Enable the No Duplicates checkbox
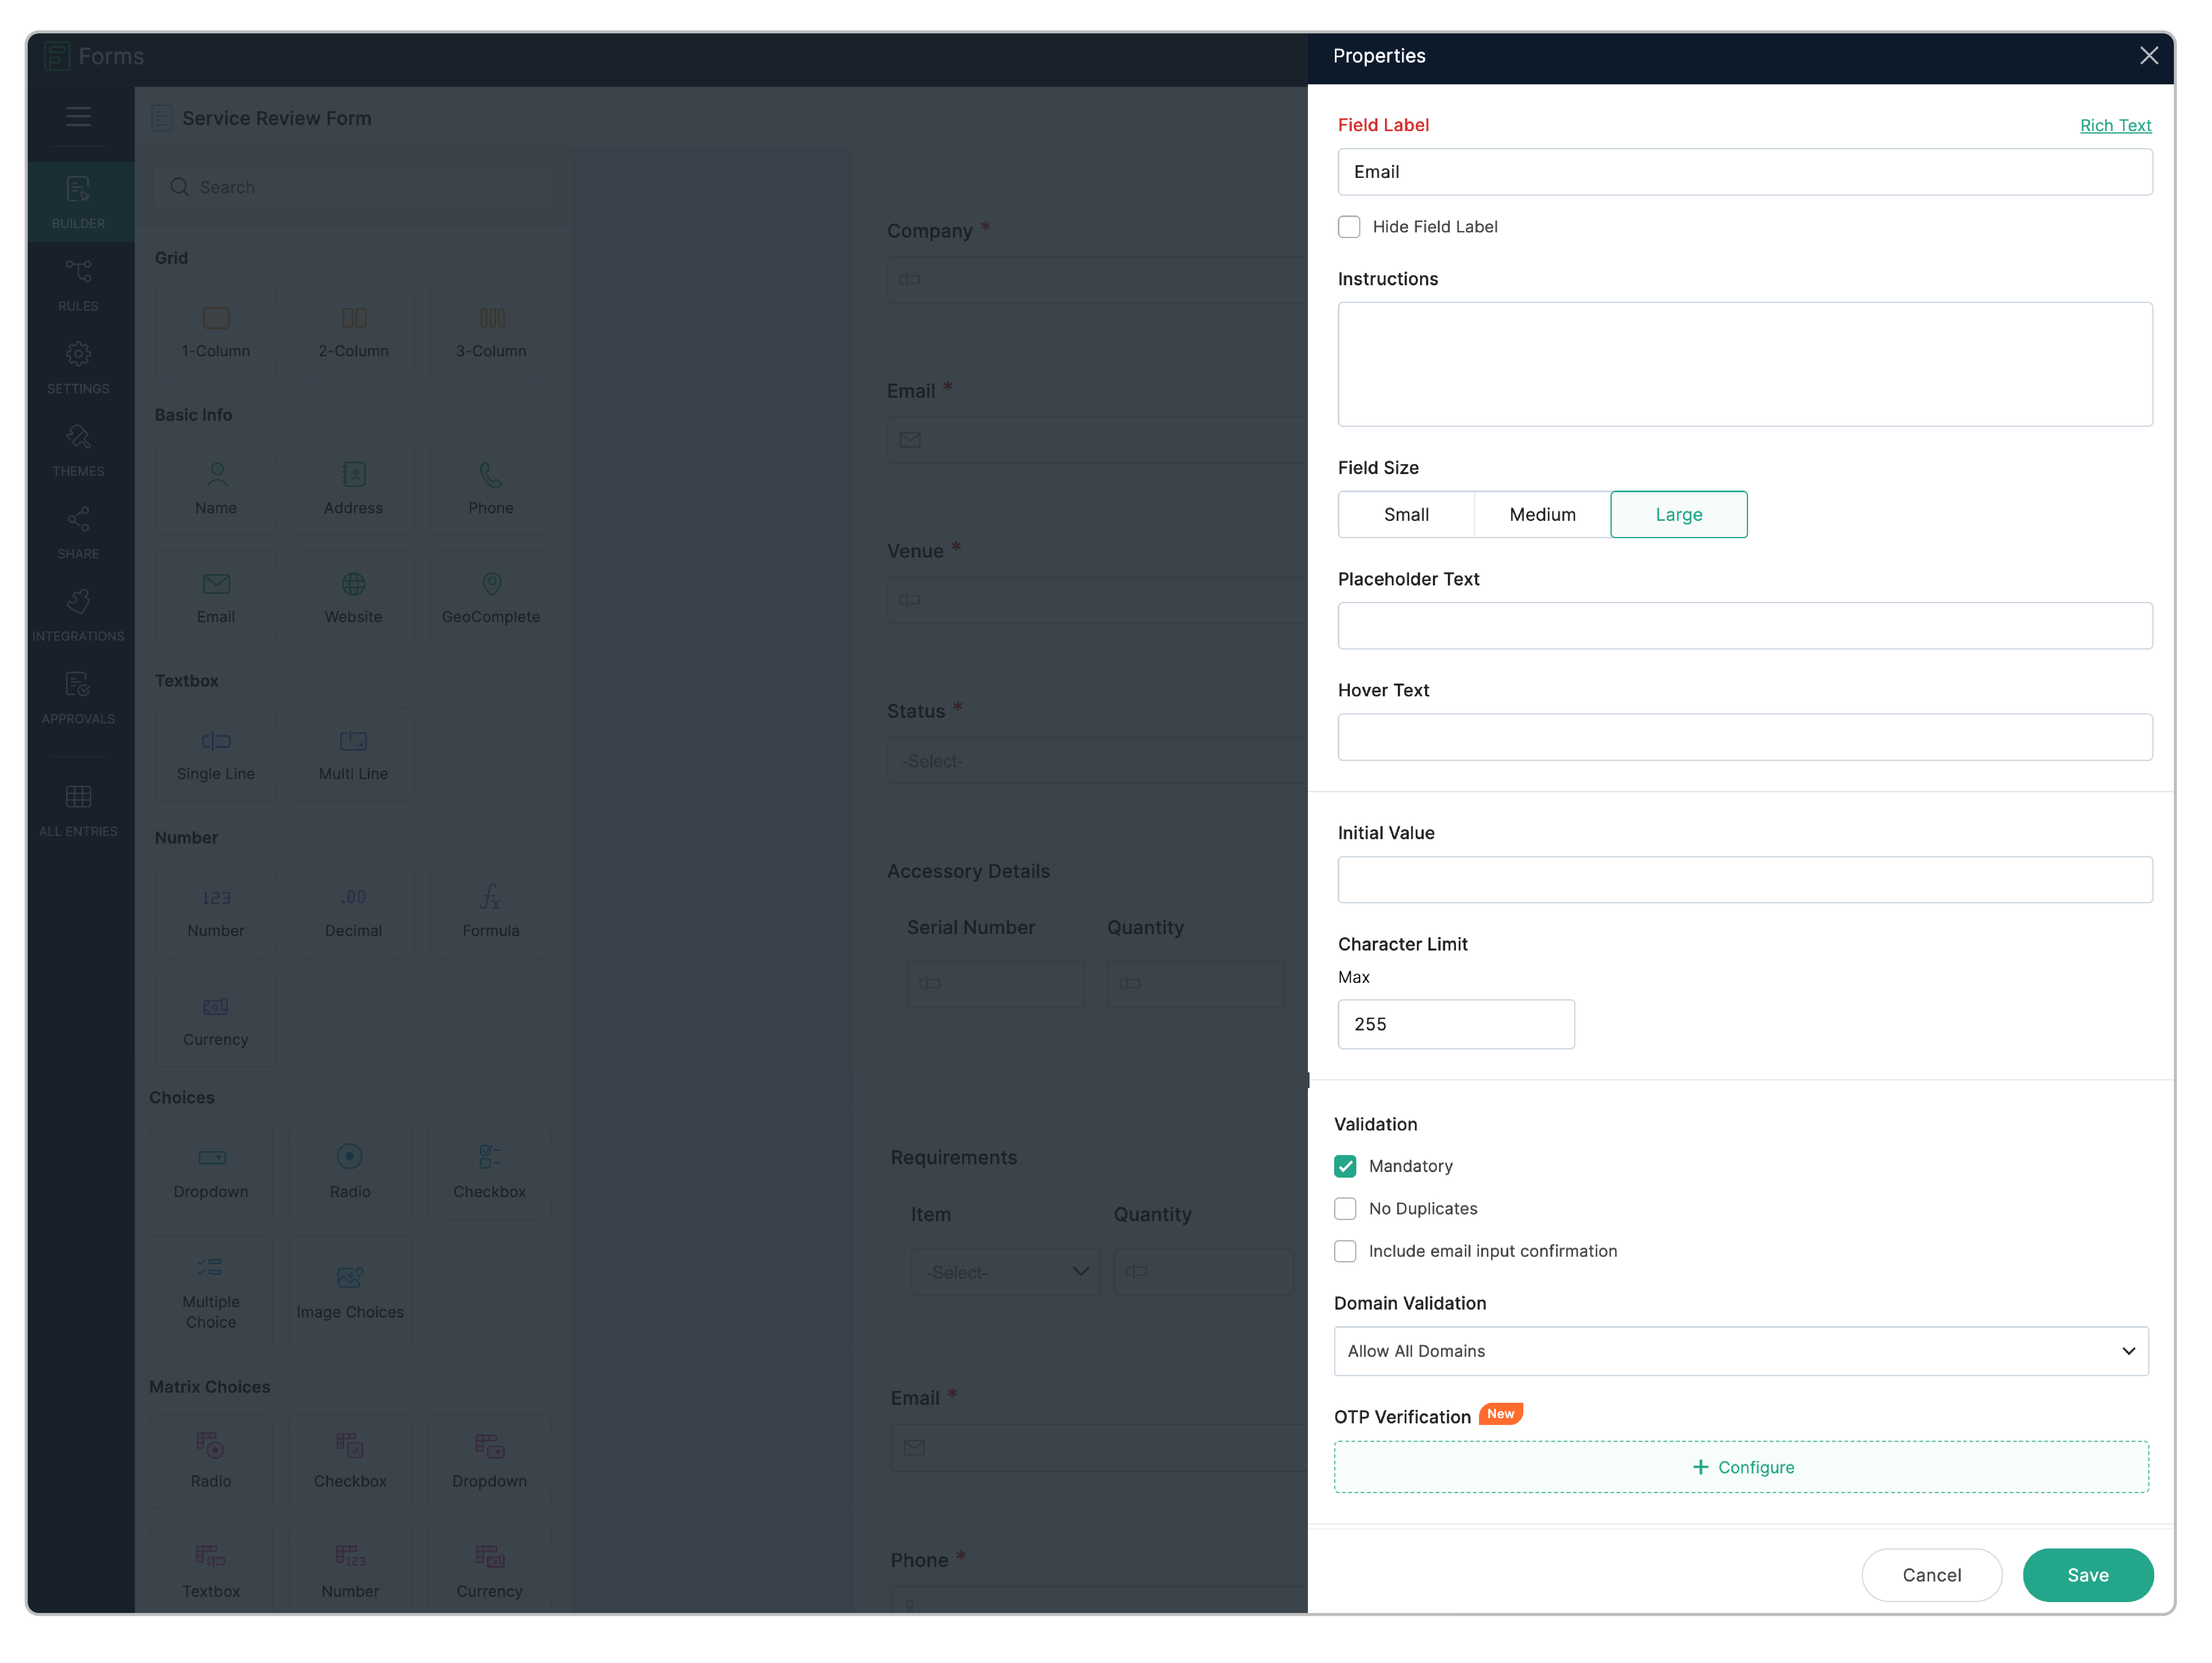 pyautogui.click(x=1345, y=1209)
